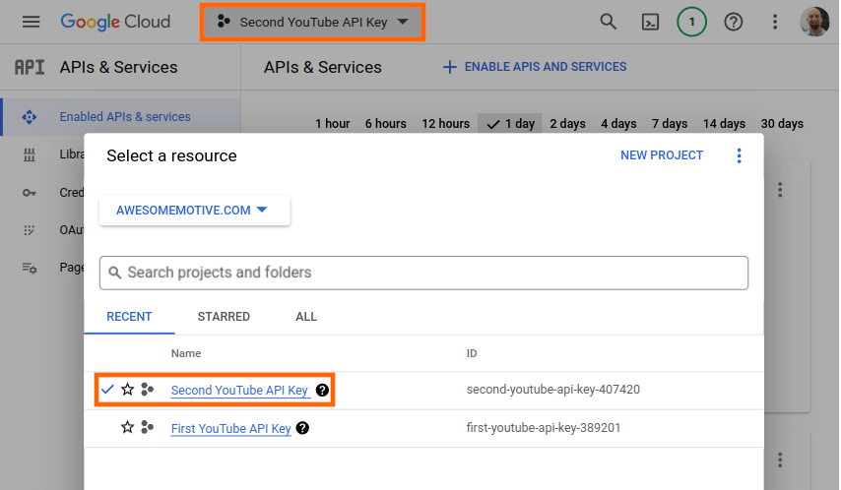Open notifications badge showing 1
The image size is (841, 490).
click(x=691, y=22)
